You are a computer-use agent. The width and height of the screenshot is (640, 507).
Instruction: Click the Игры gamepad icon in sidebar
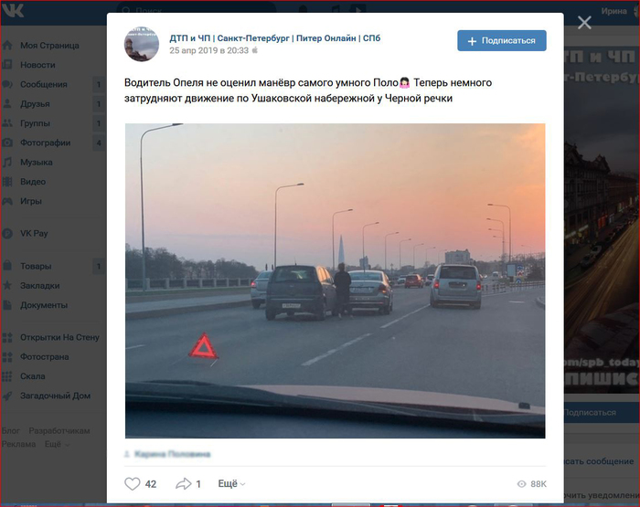(7, 201)
